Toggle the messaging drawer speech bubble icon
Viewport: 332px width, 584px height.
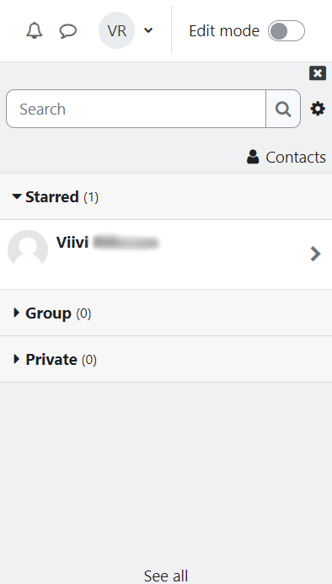(67, 30)
